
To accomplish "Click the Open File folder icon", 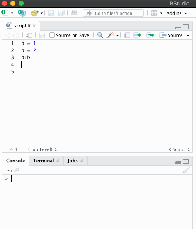I will (34, 13).
